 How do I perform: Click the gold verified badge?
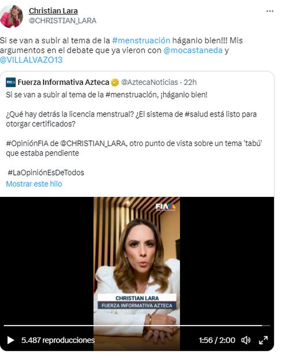[115, 83]
